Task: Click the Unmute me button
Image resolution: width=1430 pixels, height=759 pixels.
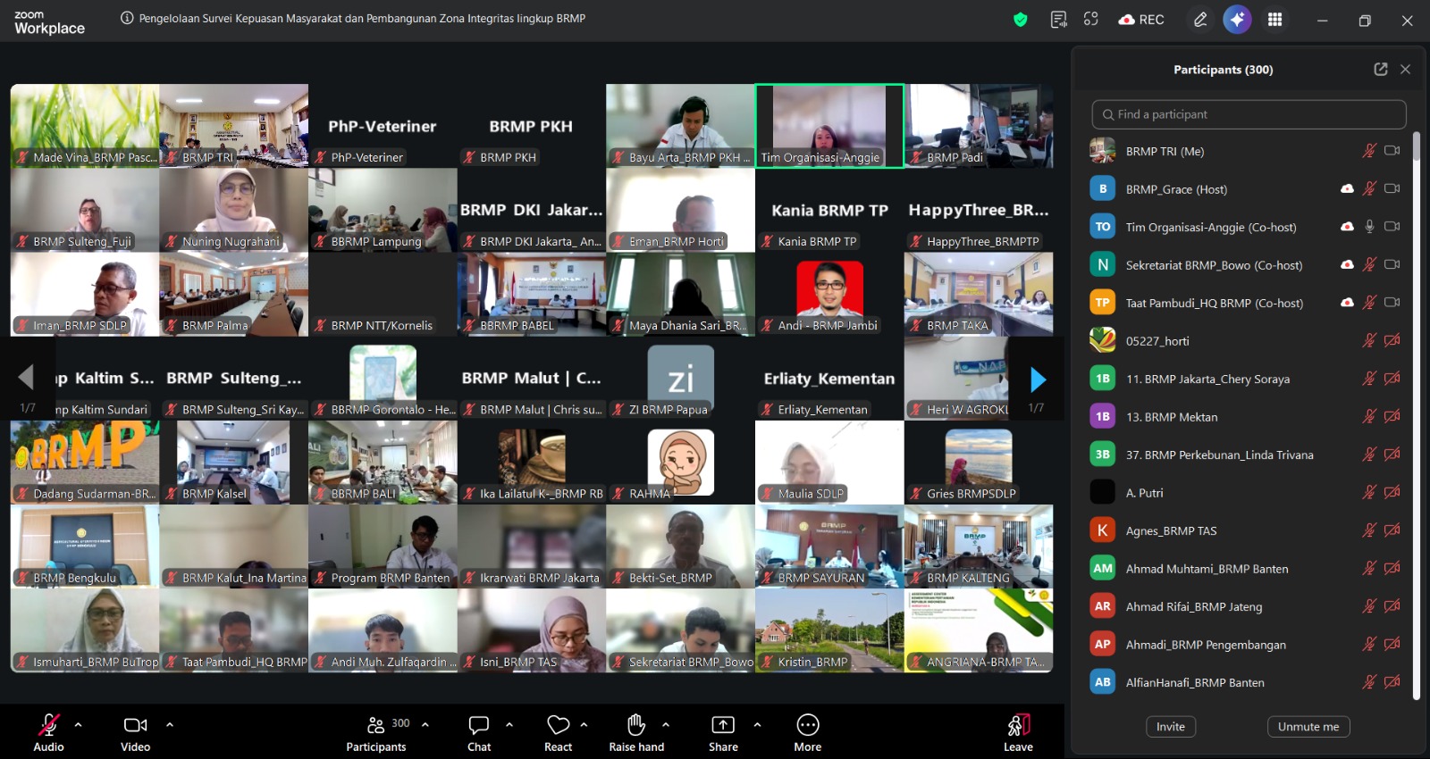Action: [x=1308, y=727]
